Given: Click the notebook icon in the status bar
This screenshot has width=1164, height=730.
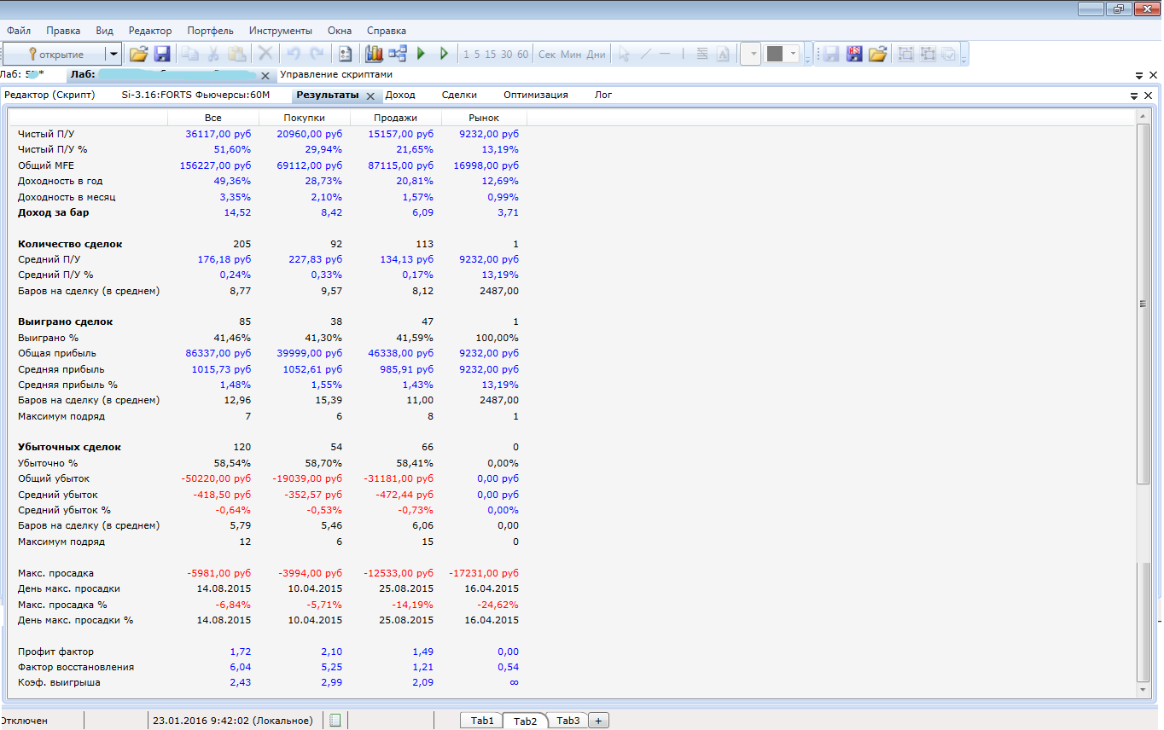Looking at the screenshot, I should pyautogui.click(x=335, y=721).
